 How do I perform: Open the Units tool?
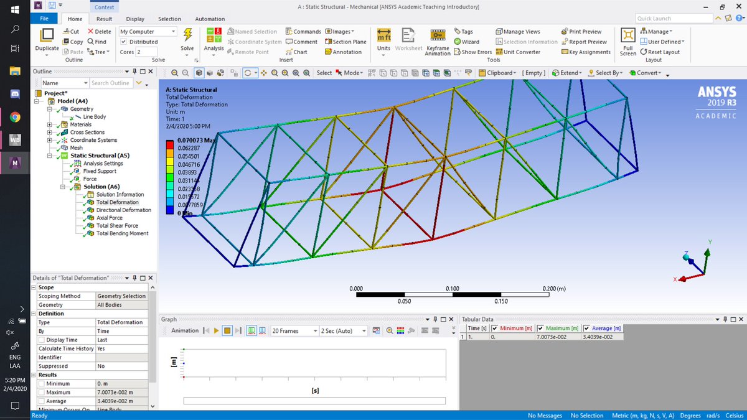(383, 35)
